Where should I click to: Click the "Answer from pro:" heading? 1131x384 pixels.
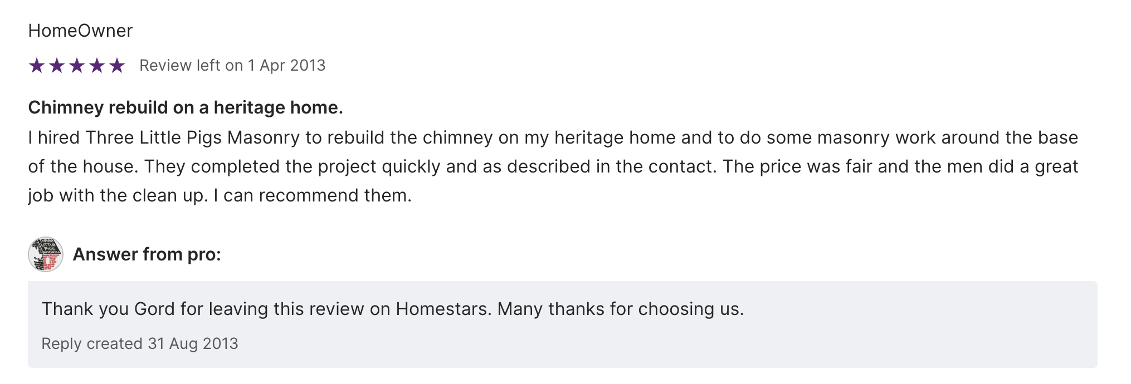pyautogui.click(x=147, y=254)
